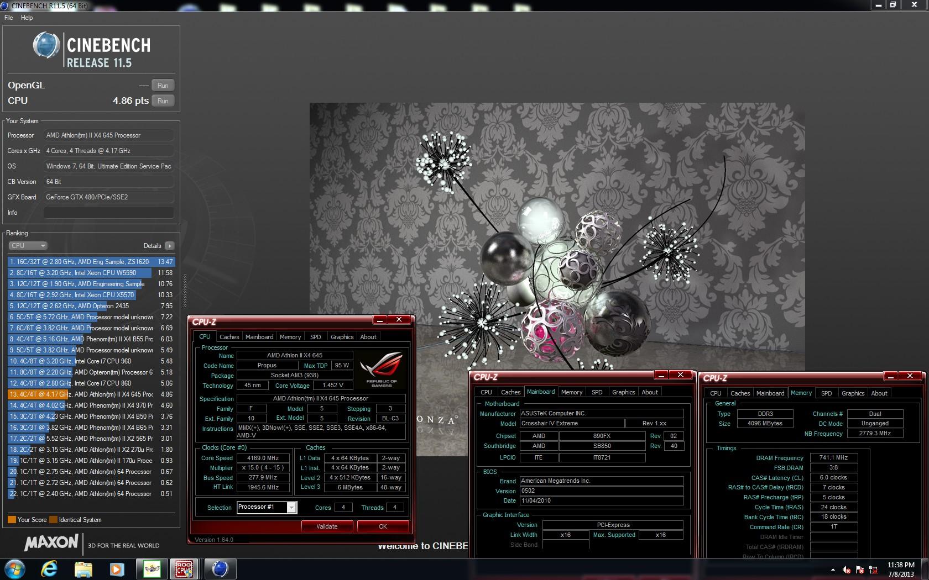This screenshot has height=580, width=929.
Task: Click the Processor AMD Athlon II X4 645 field
Action: tap(108, 135)
